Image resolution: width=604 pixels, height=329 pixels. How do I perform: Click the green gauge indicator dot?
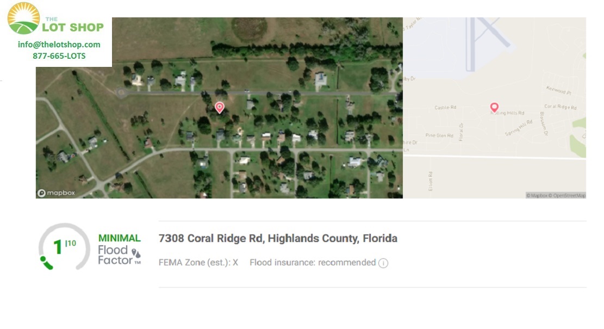(43, 259)
